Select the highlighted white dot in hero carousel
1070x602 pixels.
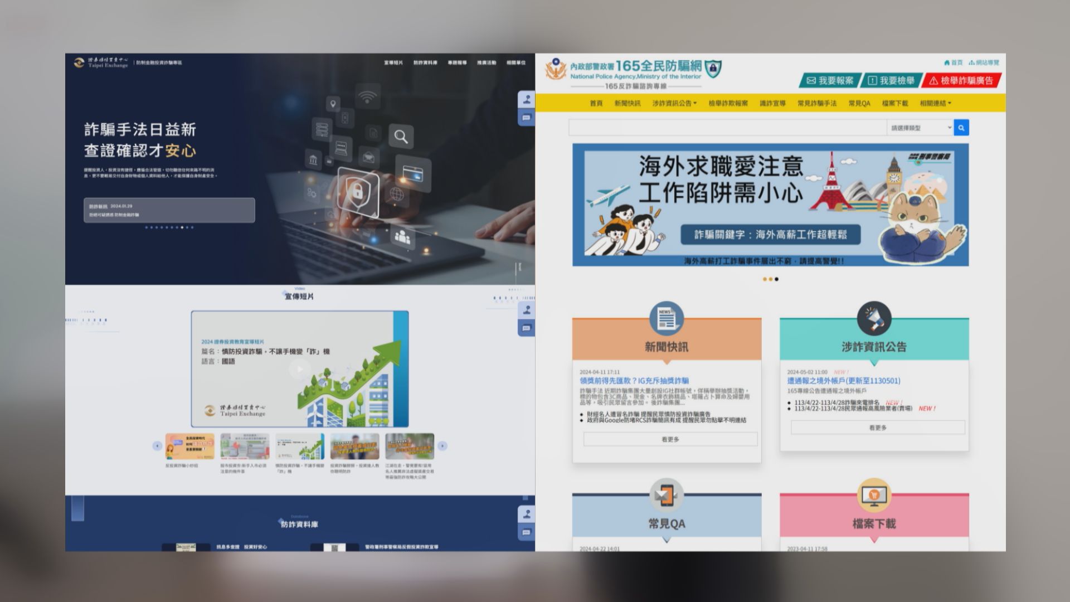183,227
